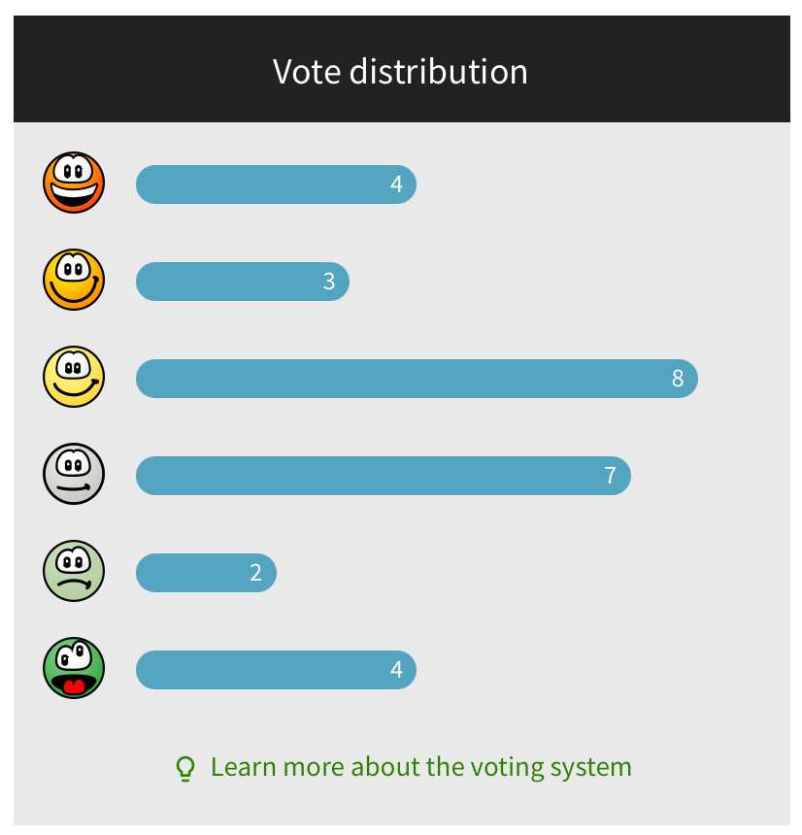Click the vote count 8 label
Screen dimensions: 802x835
coord(678,379)
